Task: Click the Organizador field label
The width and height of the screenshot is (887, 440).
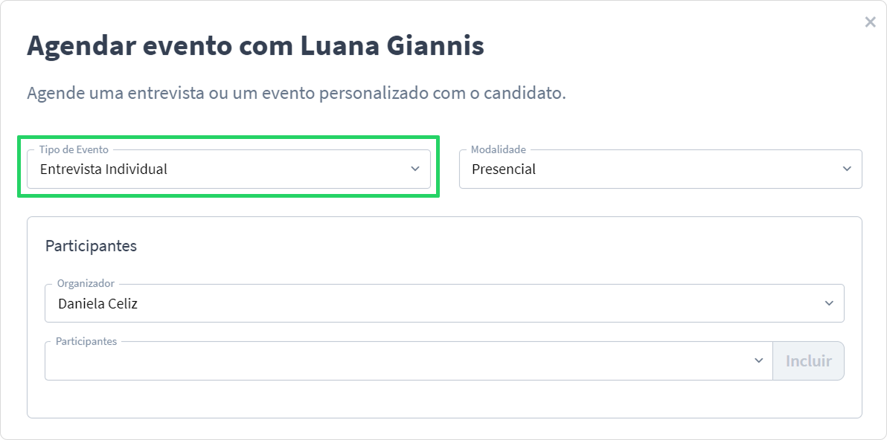Action: pos(86,283)
